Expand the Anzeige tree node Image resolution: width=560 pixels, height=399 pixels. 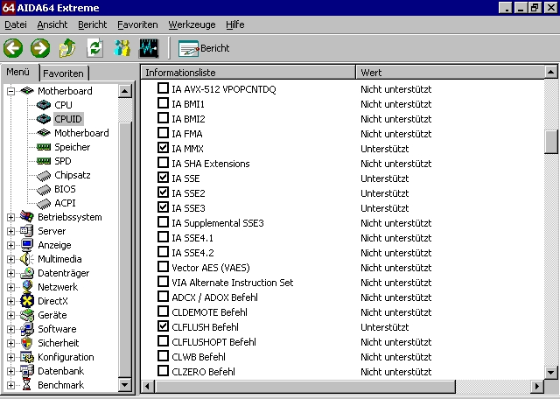(x=10, y=245)
